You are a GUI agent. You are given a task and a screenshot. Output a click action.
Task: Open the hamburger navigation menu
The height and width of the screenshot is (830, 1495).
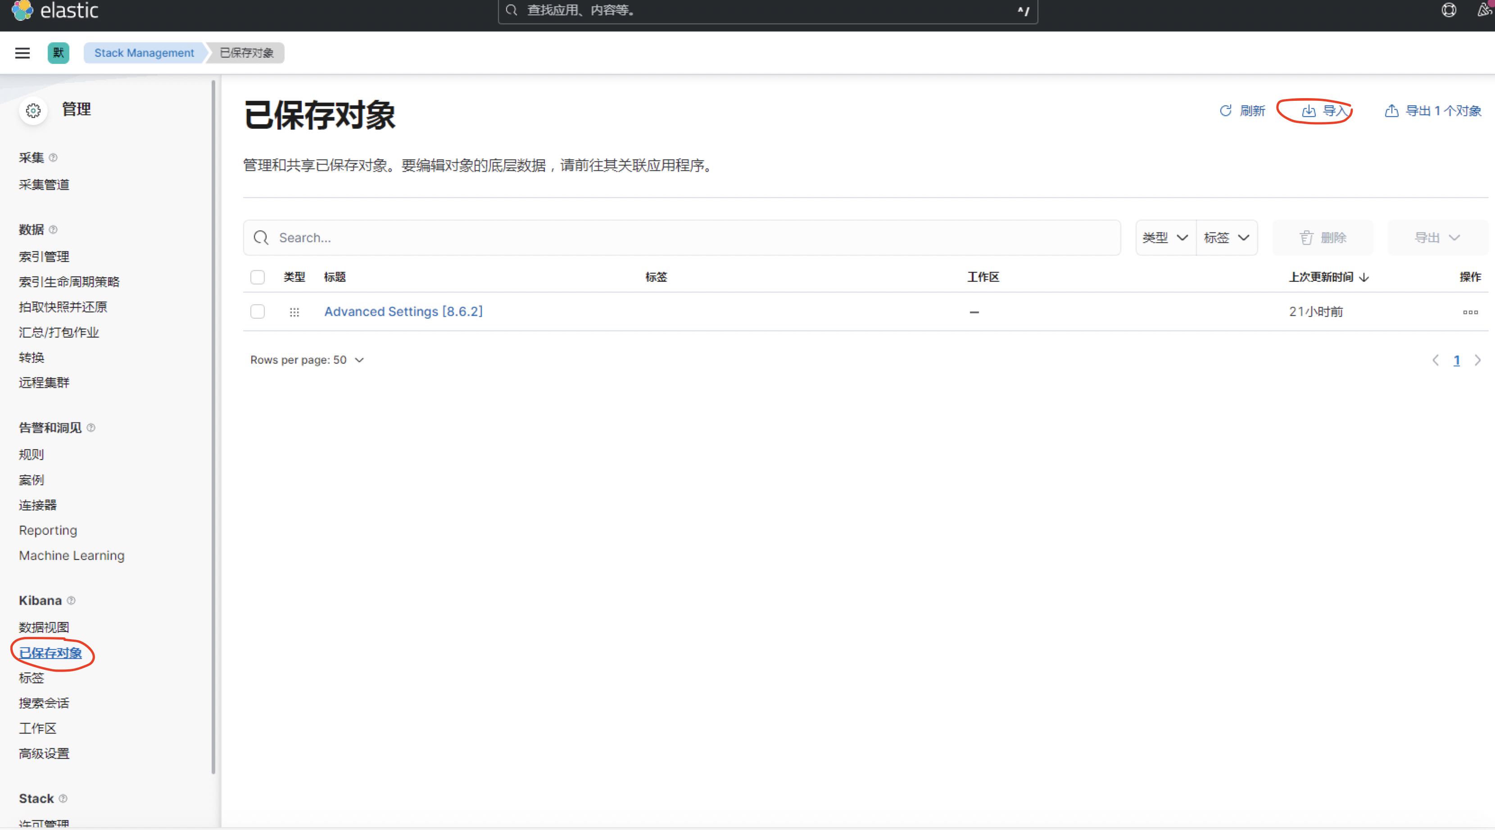(x=23, y=53)
